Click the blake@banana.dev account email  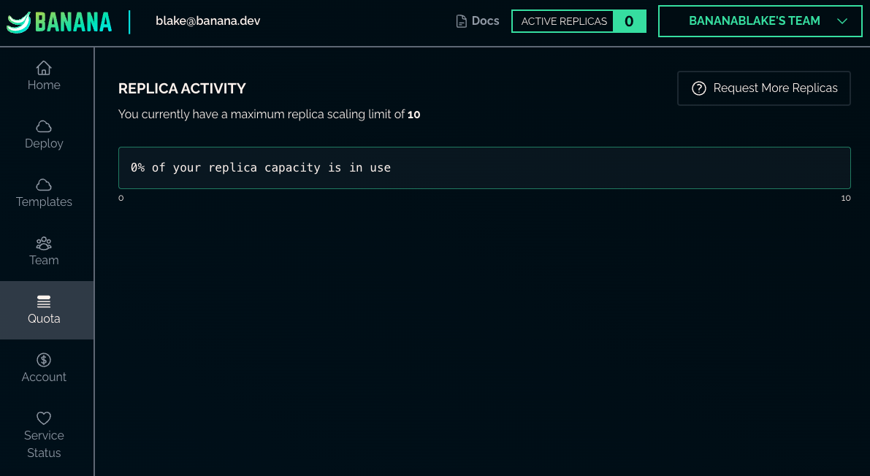[207, 20]
